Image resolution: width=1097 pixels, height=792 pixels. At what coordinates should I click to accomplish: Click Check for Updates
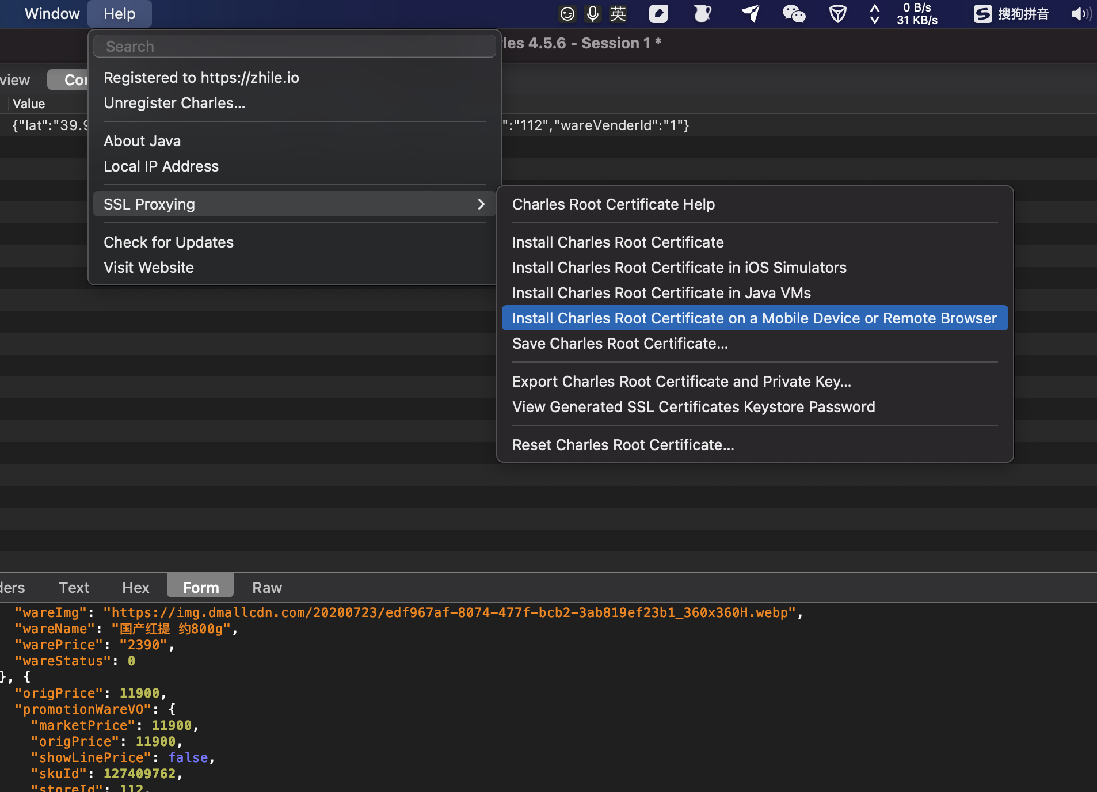point(169,242)
